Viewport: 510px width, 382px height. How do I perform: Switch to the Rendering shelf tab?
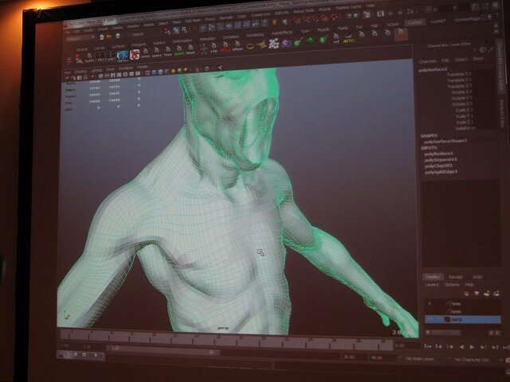tap(255, 35)
